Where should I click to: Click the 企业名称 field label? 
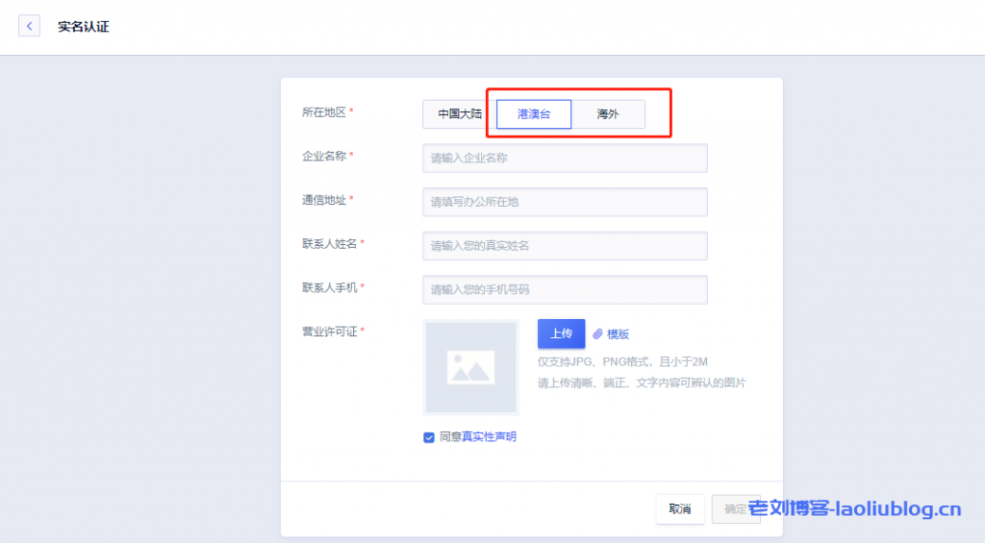point(324,156)
